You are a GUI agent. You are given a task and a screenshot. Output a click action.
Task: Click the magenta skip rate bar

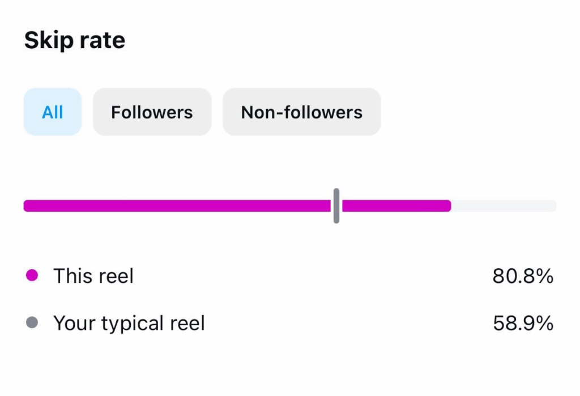pos(176,206)
